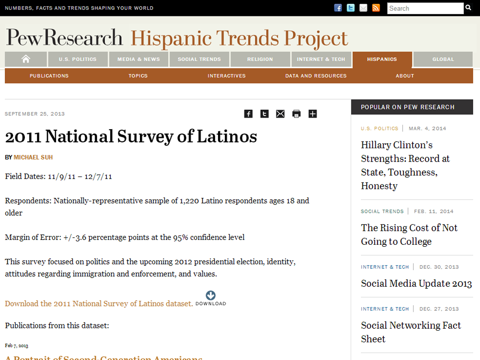
Task: Click the search magnifier button
Action: pos(468,8)
